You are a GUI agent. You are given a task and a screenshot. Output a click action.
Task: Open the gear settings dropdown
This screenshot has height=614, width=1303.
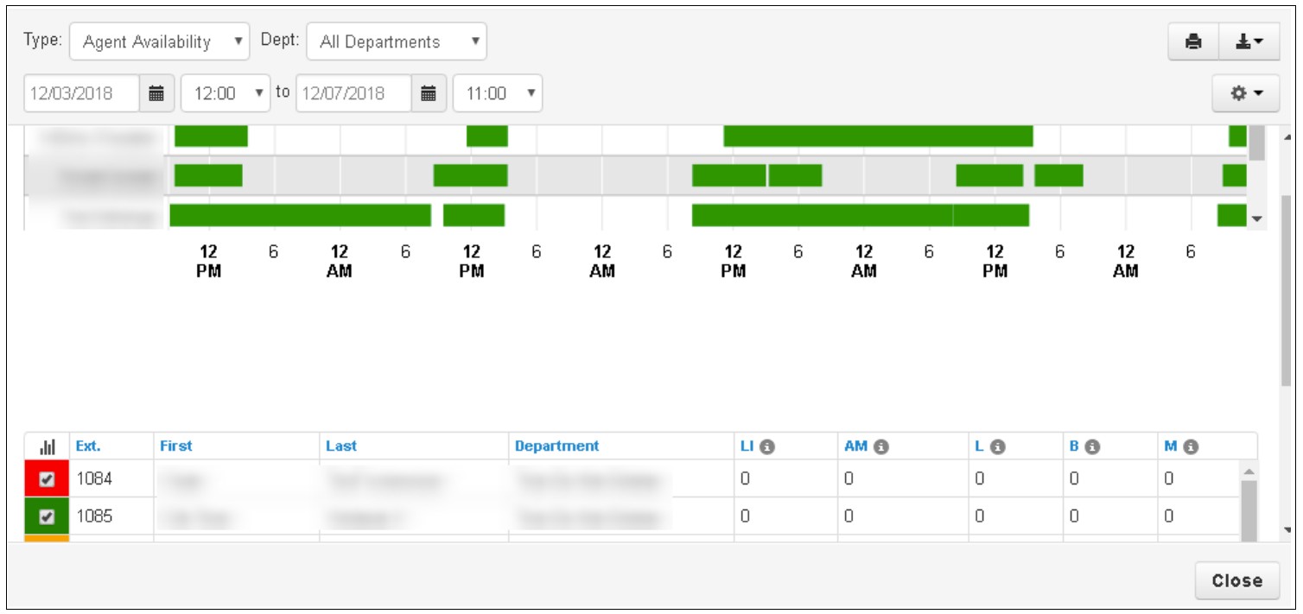click(1246, 93)
